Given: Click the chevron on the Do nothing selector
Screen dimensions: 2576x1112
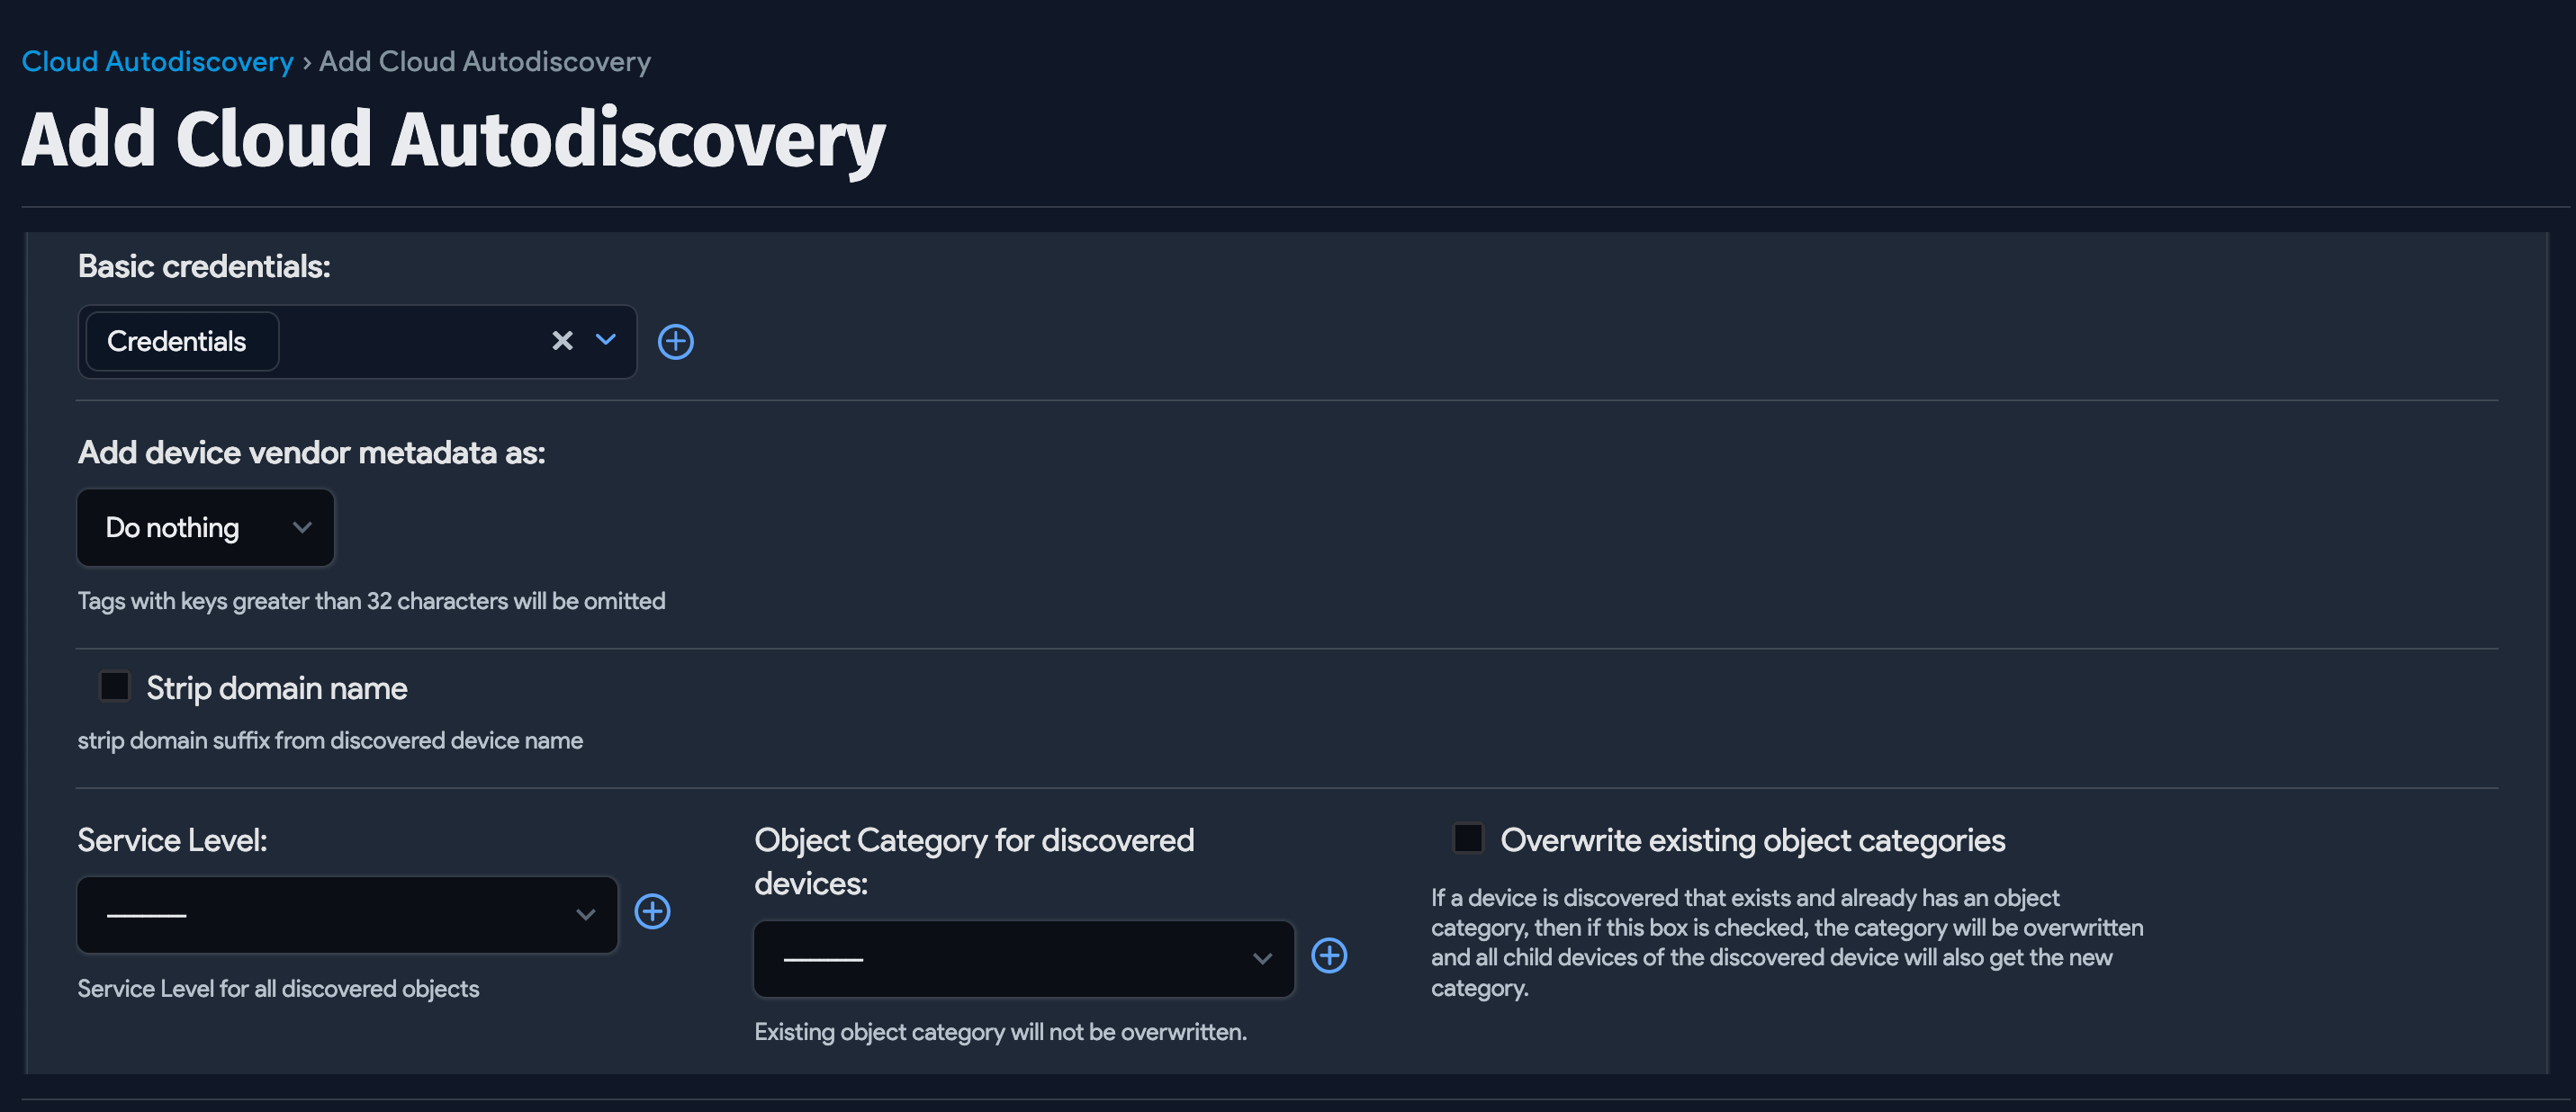Looking at the screenshot, I should 302,527.
